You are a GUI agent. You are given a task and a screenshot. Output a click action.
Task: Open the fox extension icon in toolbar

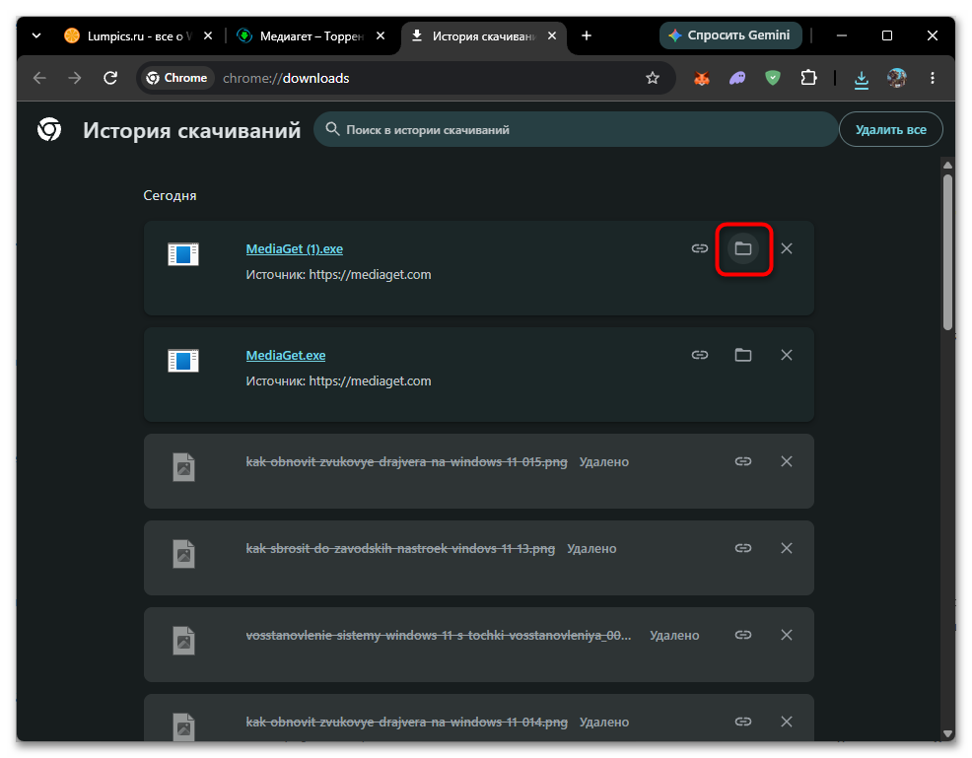click(701, 78)
